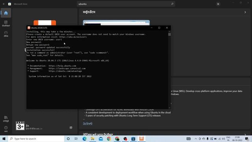Viewport: 252px width, 142px height.
Task: Open the first Chrome icon on the taskbar
Action: coord(109,138)
